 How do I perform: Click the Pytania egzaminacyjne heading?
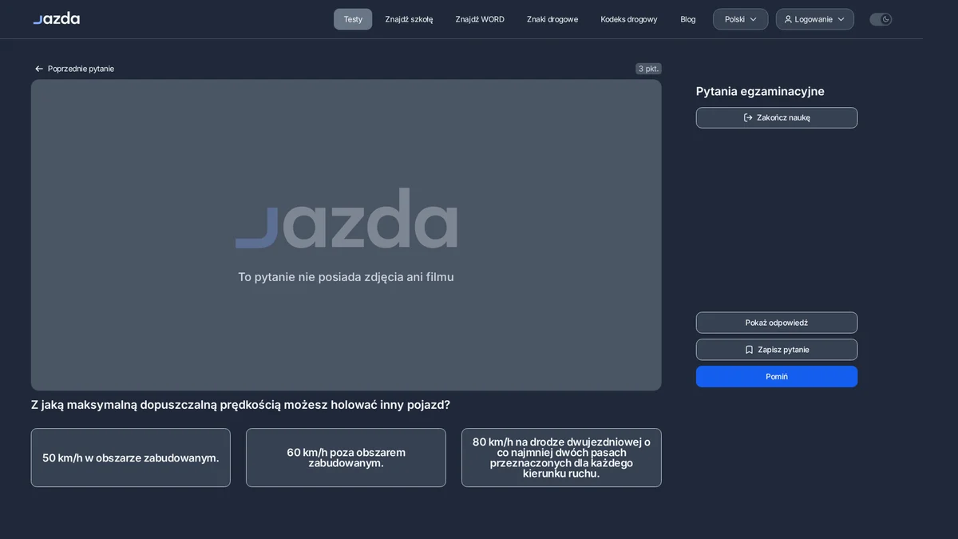(x=760, y=92)
